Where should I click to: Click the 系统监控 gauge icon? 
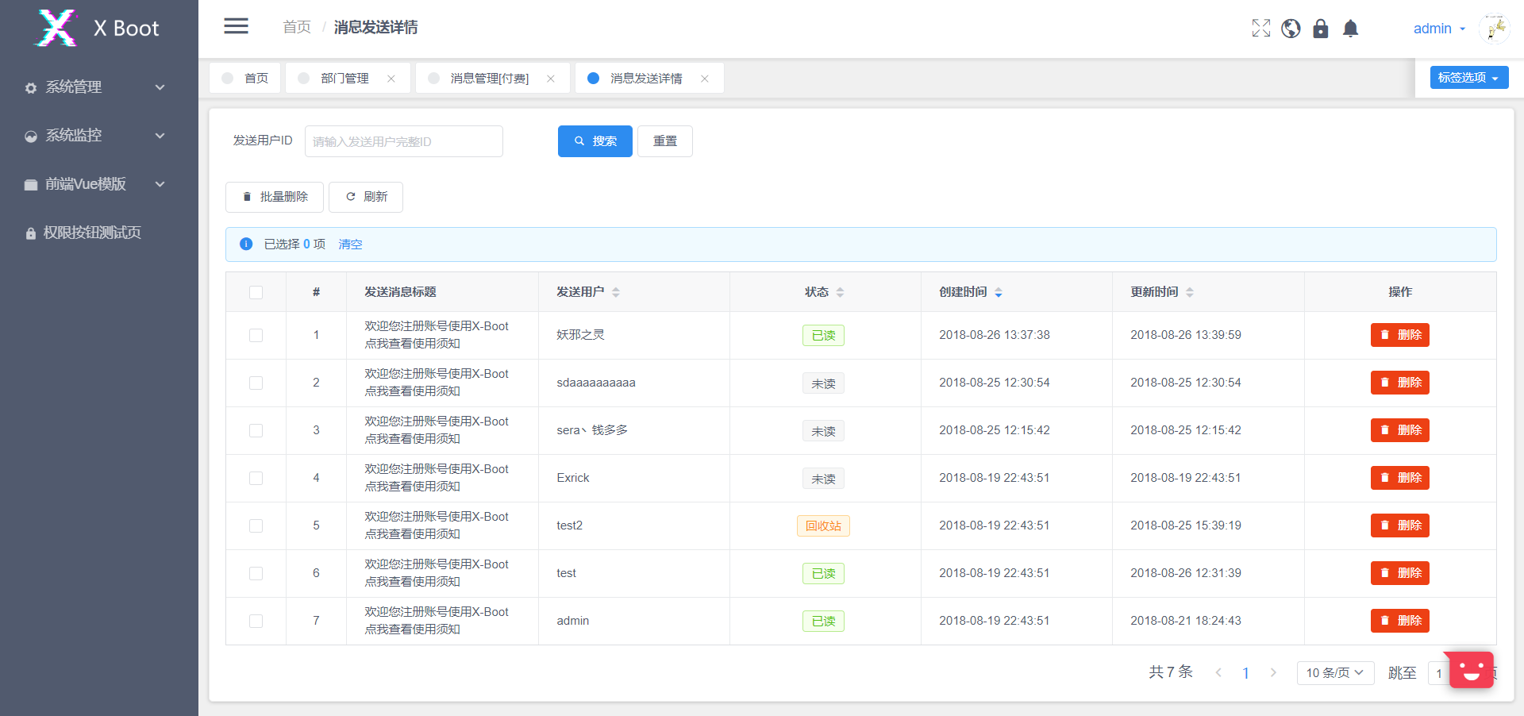click(x=31, y=137)
